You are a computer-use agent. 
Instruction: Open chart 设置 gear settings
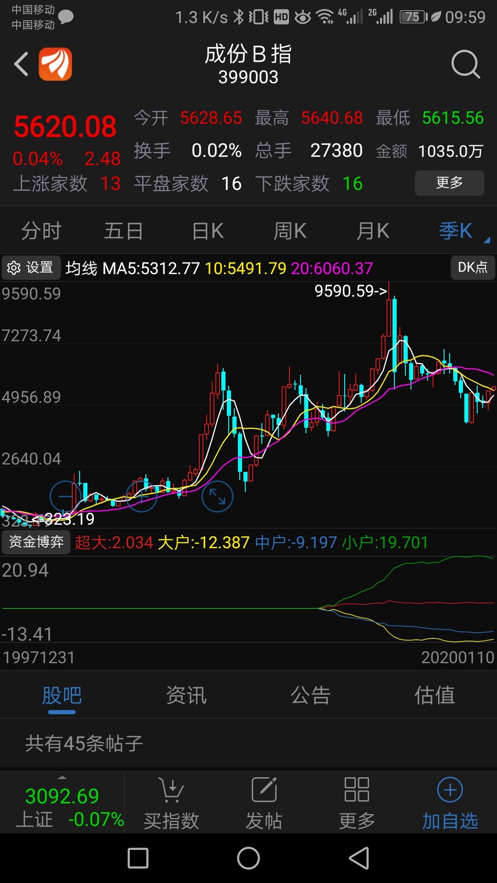pos(31,268)
